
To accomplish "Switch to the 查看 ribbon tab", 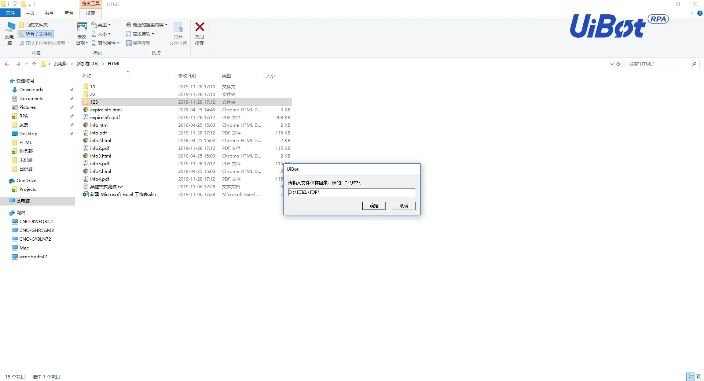I will [x=69, y=13].
